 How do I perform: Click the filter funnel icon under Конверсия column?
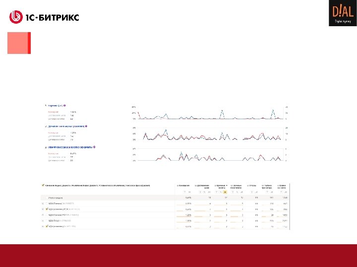185,192
